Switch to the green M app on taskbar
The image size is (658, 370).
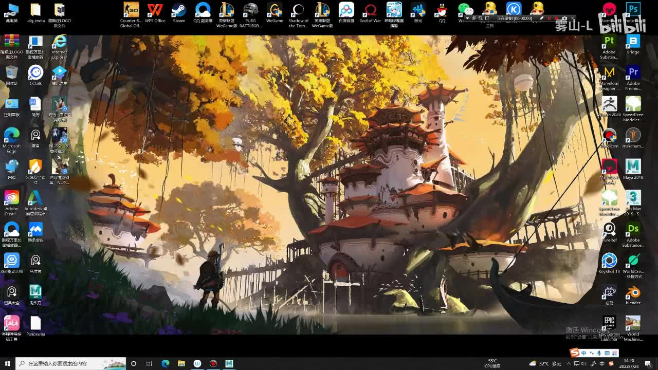tap(229, 363)
